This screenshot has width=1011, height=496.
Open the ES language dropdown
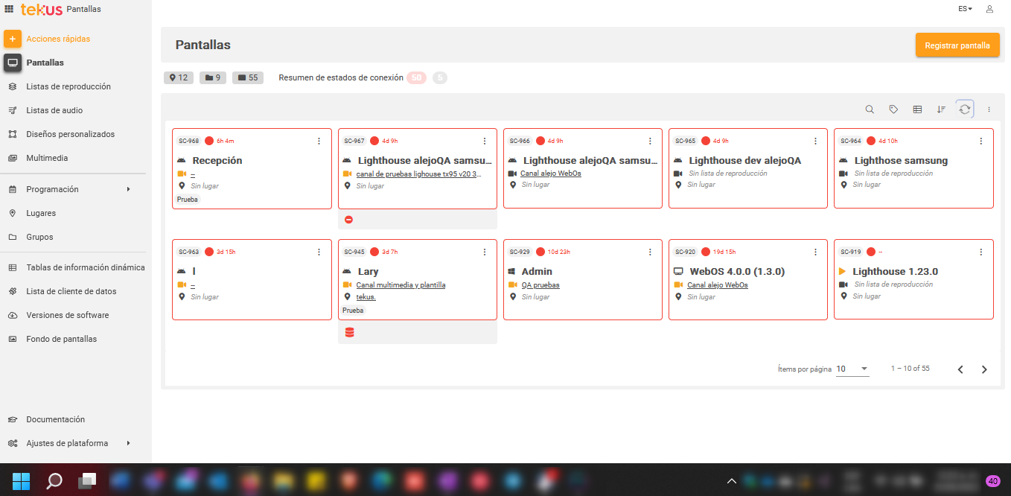pos(965,9)
